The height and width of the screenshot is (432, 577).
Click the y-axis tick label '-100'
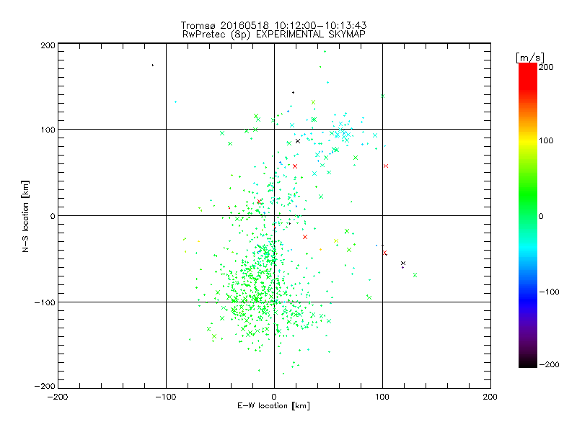point(45,302)
